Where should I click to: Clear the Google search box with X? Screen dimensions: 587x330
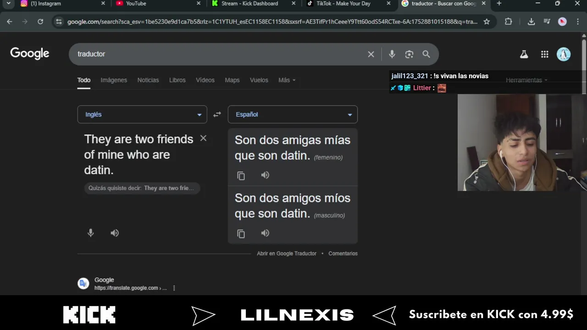[x=371, y=54]
